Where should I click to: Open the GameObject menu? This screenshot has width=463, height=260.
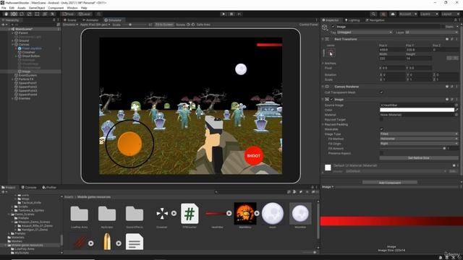click(37, 8)
